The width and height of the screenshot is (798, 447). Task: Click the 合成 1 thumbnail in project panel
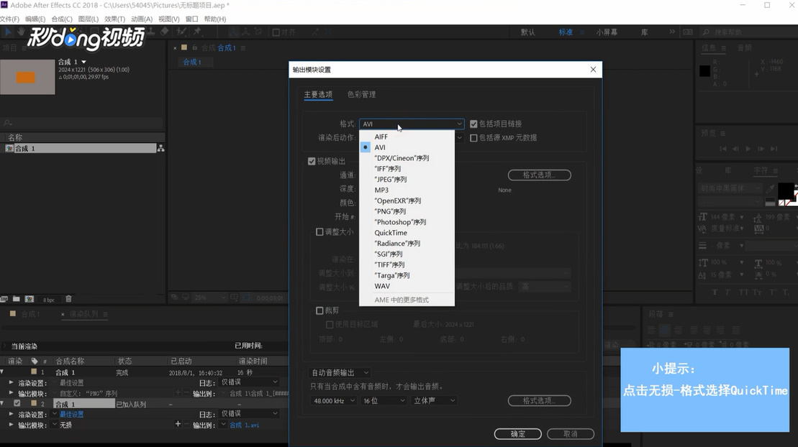(27, 77)
